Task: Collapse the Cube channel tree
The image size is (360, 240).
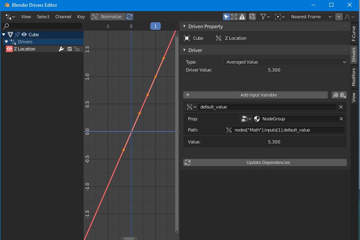Action: click(x=4, y=35)
